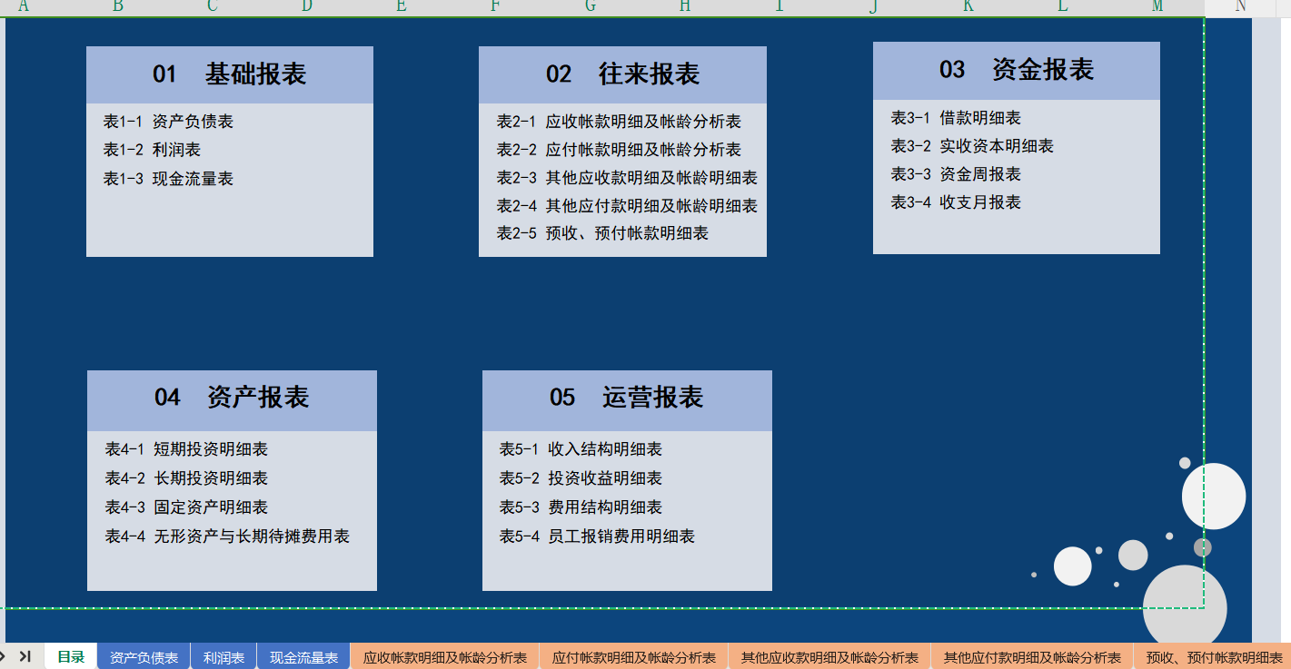The width and height of the screenshot is (1291, 669).
Task: Switch to the 现金流量表 sheet tab
Action: pyautogui.click(x=303, y=657)
